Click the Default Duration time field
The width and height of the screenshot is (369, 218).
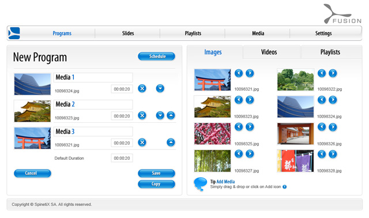(x=122, y=158)
